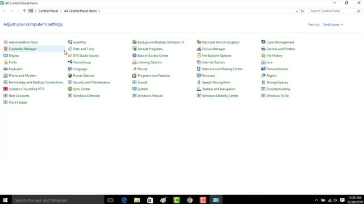Screen dimensions: 364x204
Task: Click the Internet Options link
Action: [214, 62]
